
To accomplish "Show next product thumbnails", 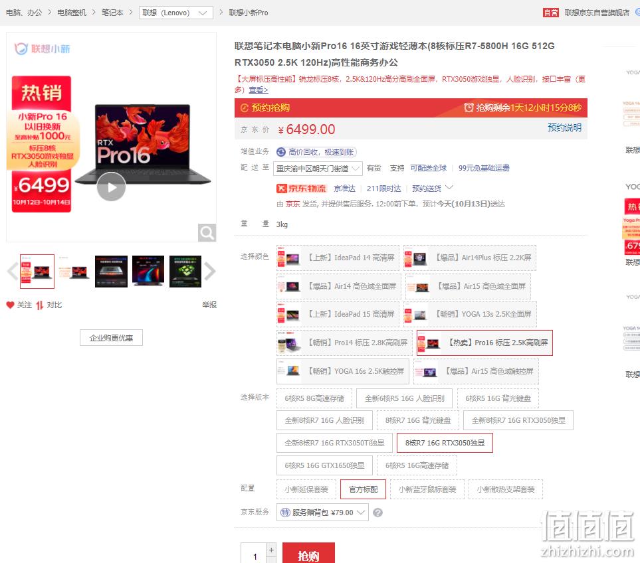I will pyautogui.click(x=209, y=272).
